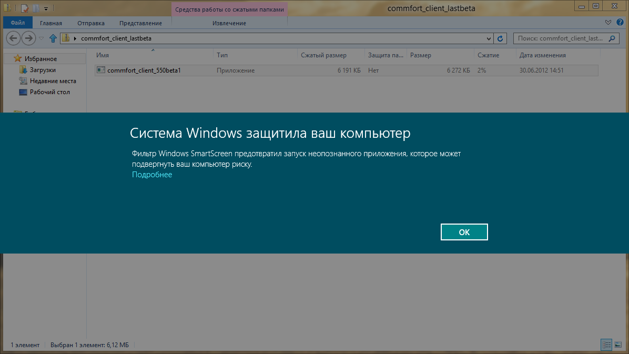The height and width of the screenshot is (354, 629).
Task: Open the Файл menu
Action: [17, 23]
